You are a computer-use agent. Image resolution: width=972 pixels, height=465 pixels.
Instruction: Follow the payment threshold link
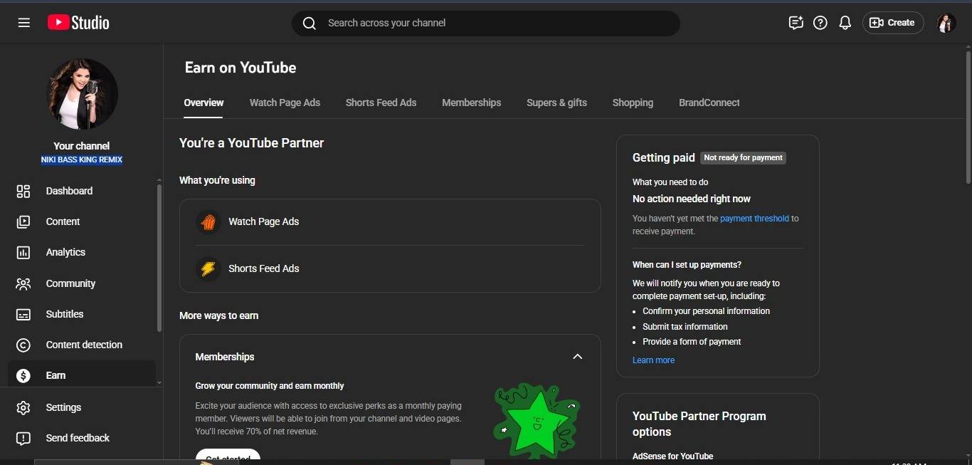(x=754, y=219)
